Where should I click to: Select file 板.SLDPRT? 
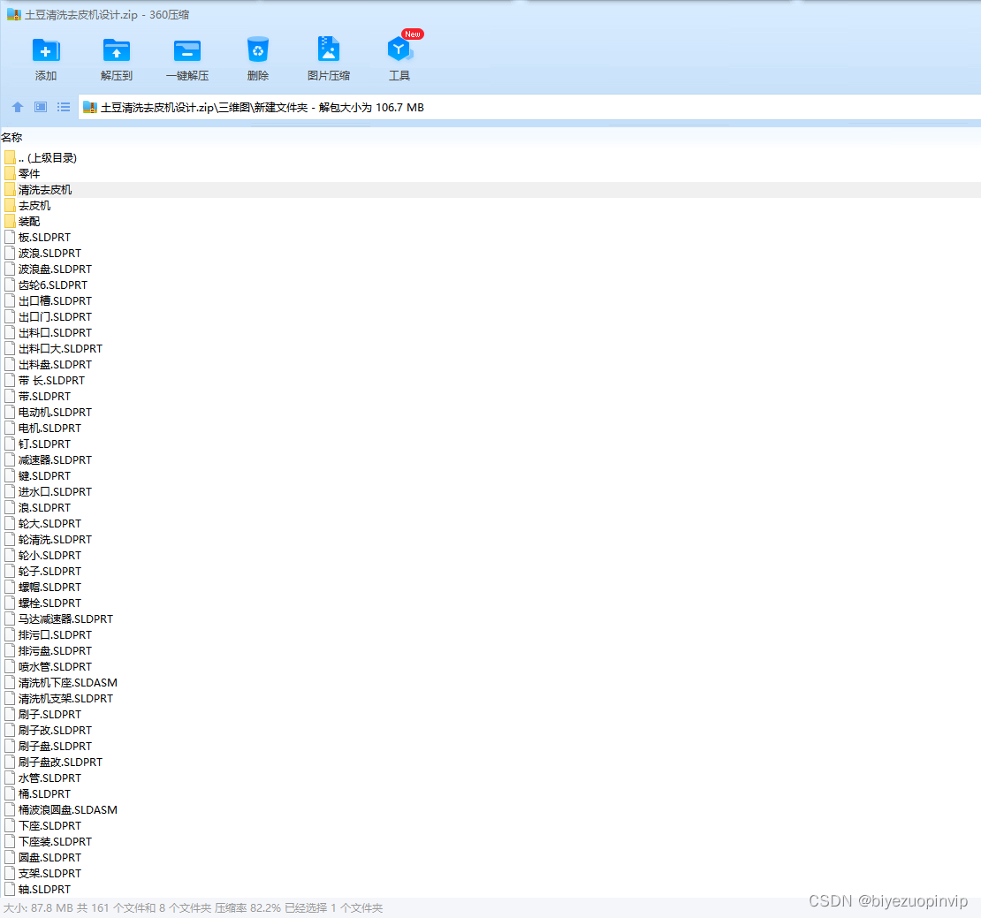point(44,238)
